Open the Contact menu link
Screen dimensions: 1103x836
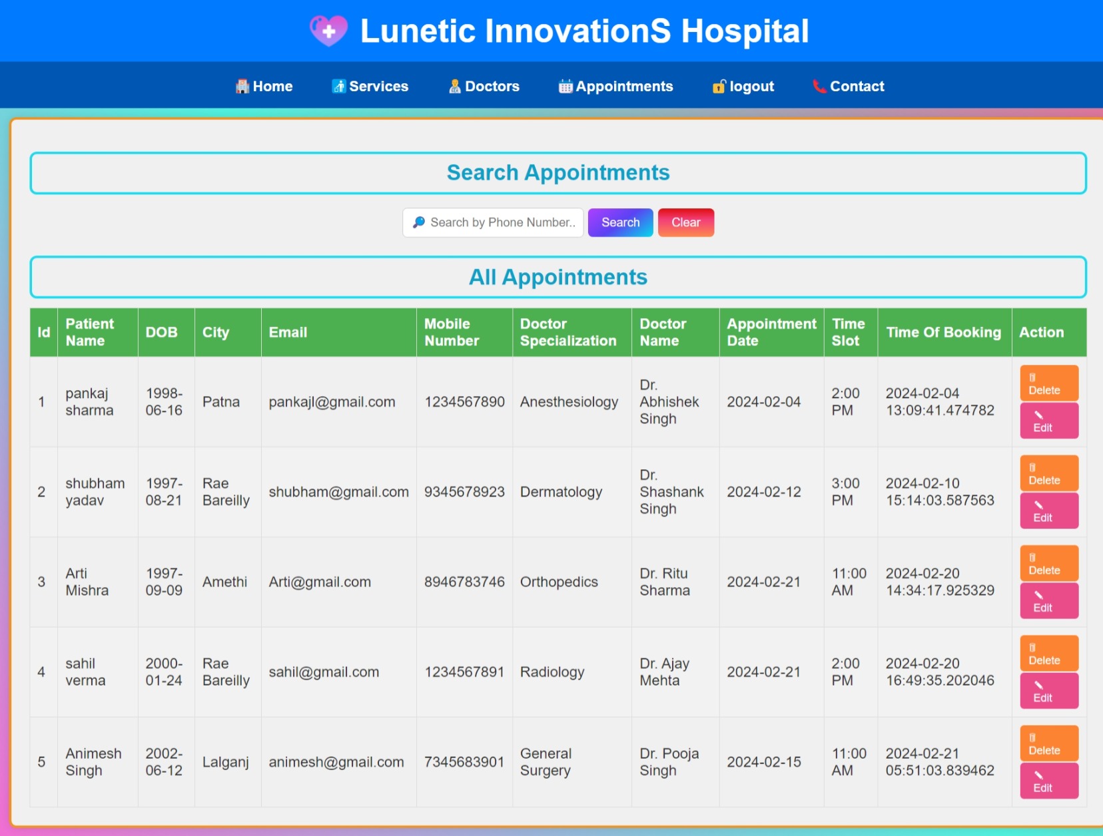pos(849,87)
